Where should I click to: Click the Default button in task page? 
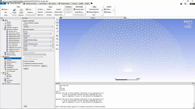pos(26,69)
